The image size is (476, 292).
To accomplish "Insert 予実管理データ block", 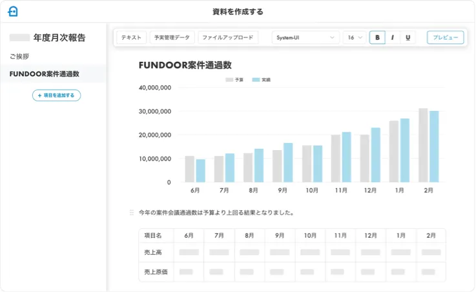I will (x=172, y=37).
